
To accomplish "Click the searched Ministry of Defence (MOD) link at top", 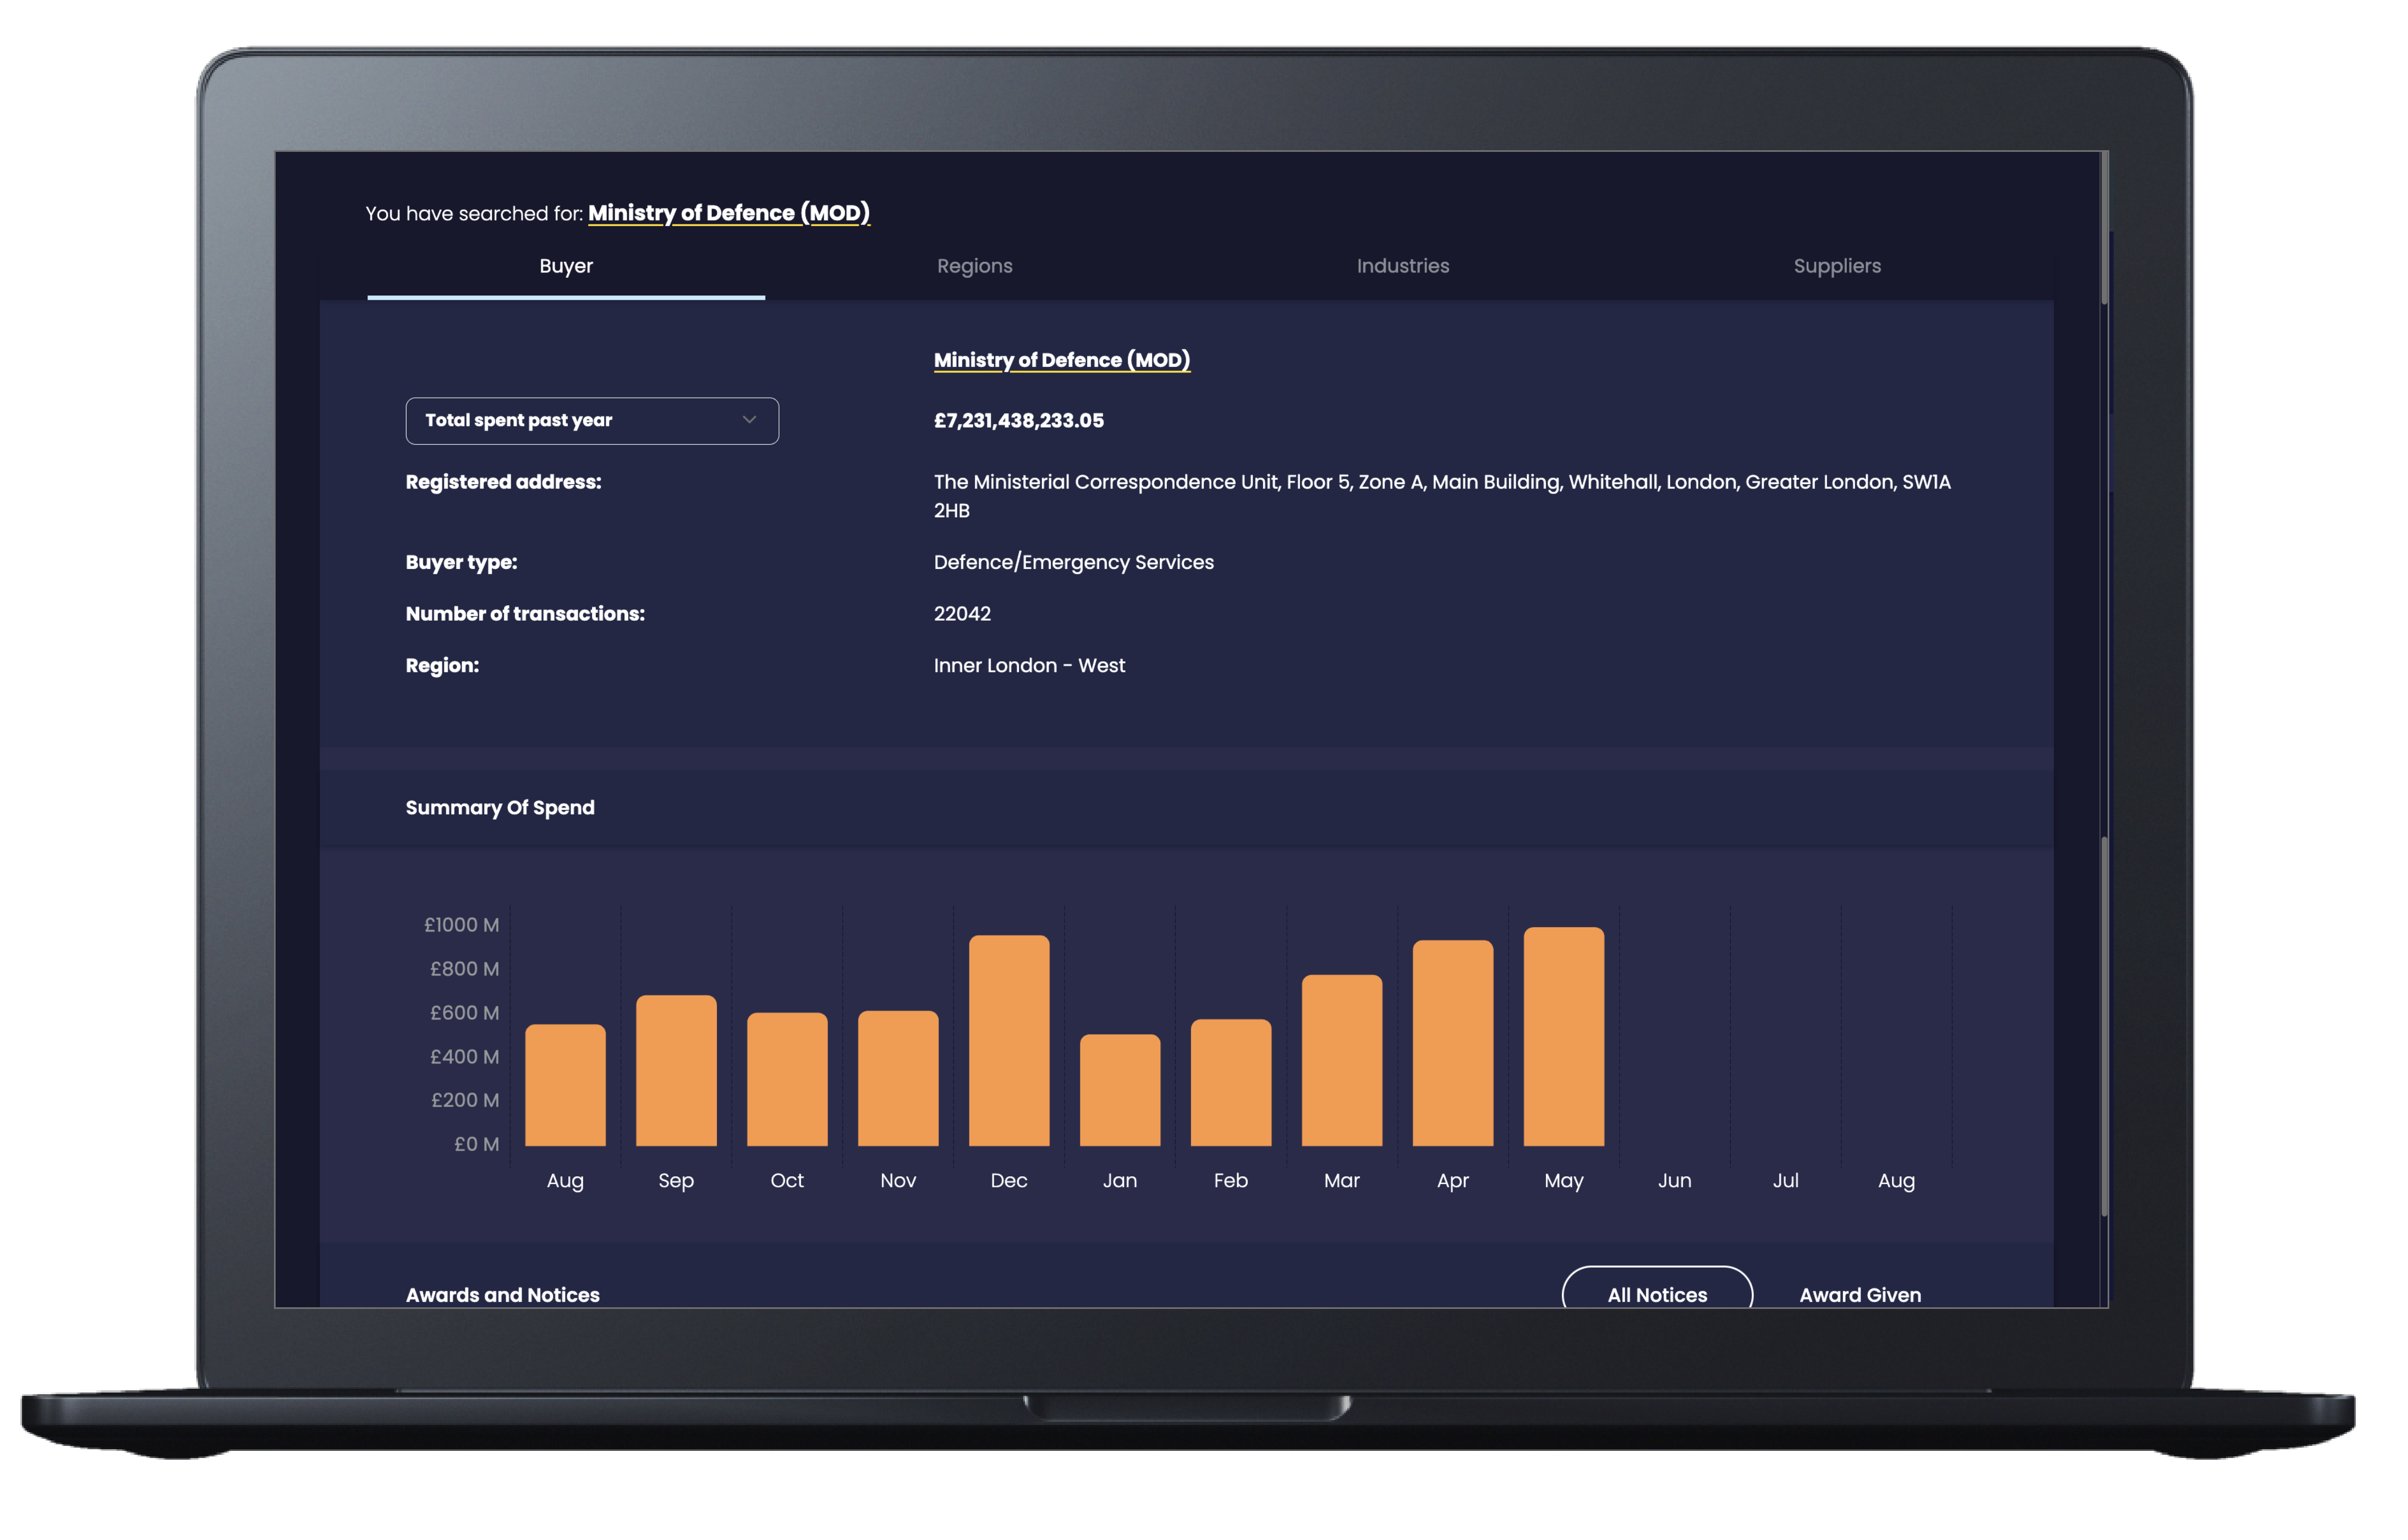I will tap(728, 213).
